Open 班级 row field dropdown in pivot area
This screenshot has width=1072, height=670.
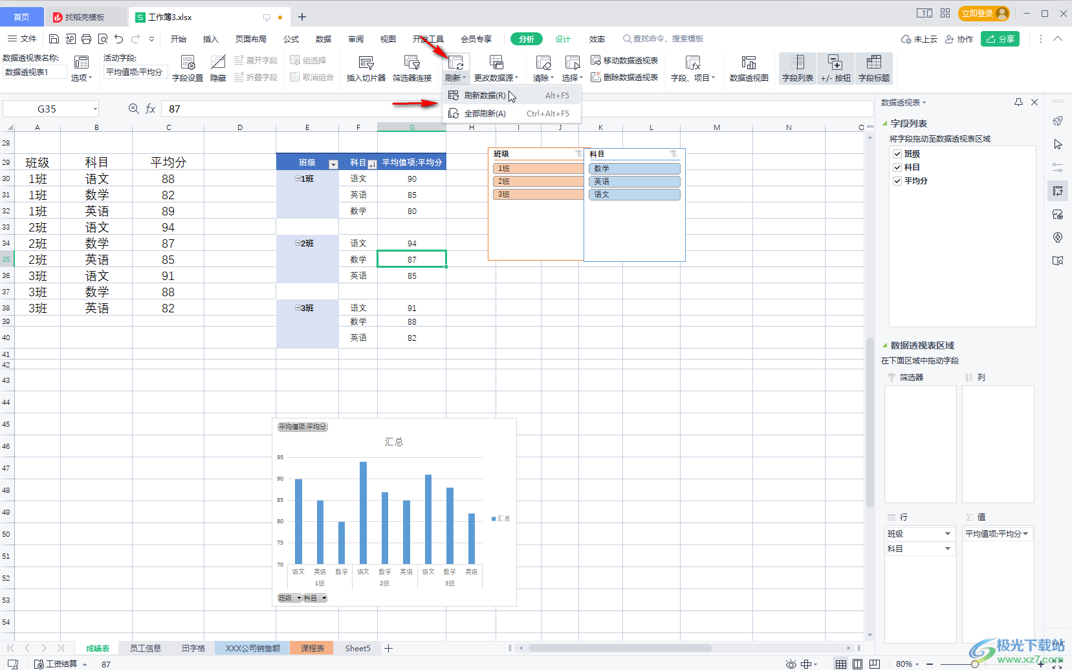[948, 534]
